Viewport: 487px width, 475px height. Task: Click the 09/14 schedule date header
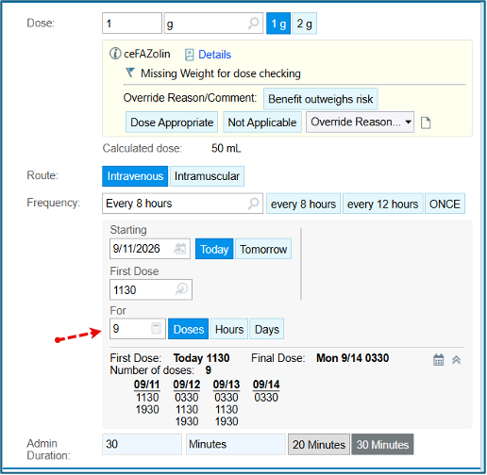(266, 385)
